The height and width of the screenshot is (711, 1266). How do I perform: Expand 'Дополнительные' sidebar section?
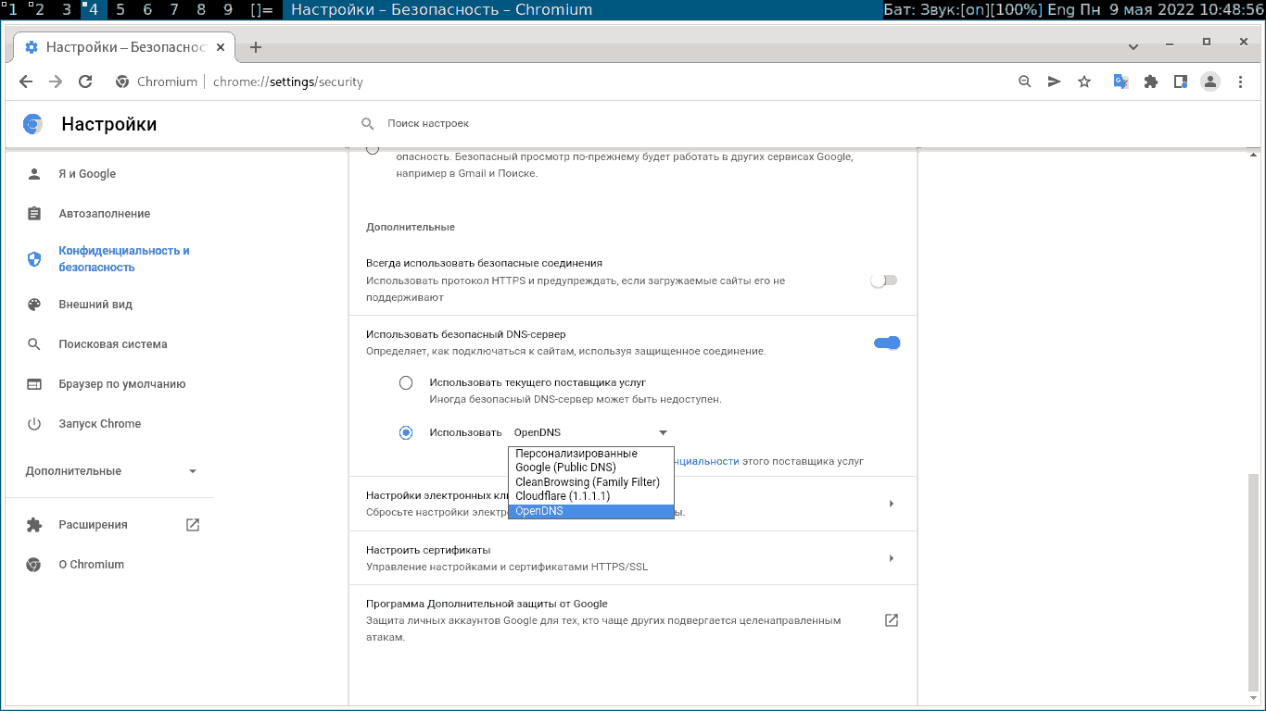pos(109,471)
